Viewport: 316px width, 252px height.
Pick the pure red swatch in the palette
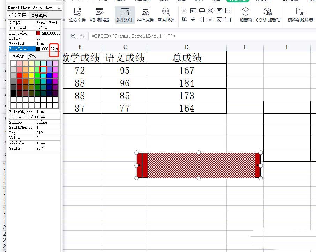tap(19, 75)
